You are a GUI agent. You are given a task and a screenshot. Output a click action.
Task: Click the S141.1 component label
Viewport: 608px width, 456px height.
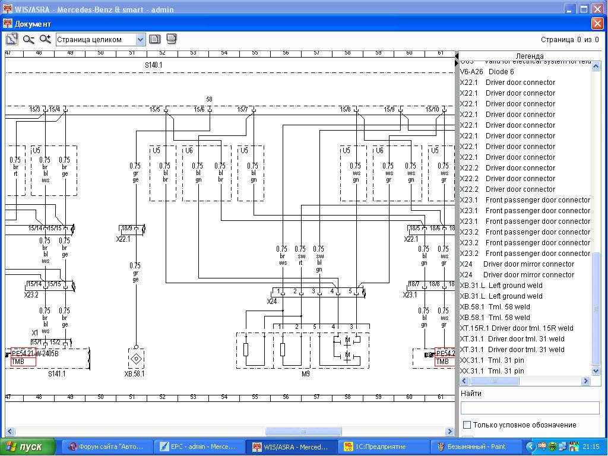[x=56, y=374]
